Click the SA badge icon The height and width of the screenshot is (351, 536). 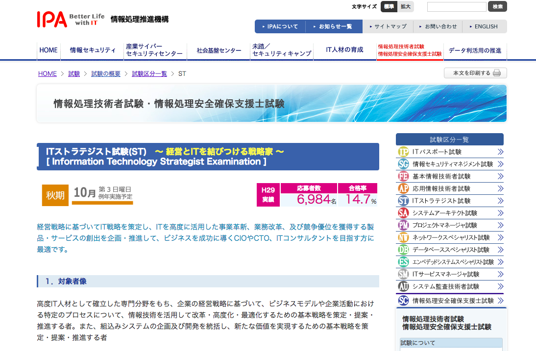[x=403, y=213]
